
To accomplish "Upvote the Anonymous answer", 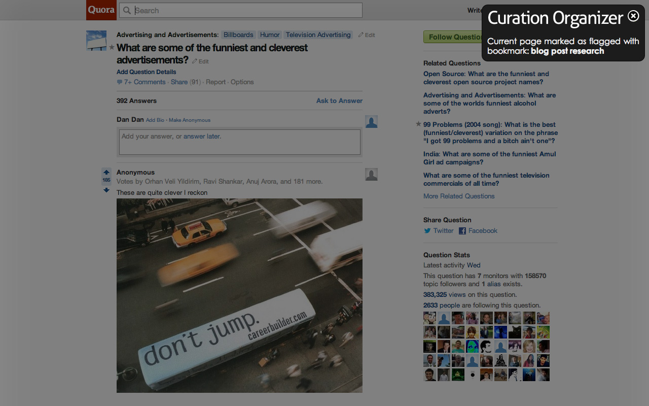I will click(x=106, y=173).
